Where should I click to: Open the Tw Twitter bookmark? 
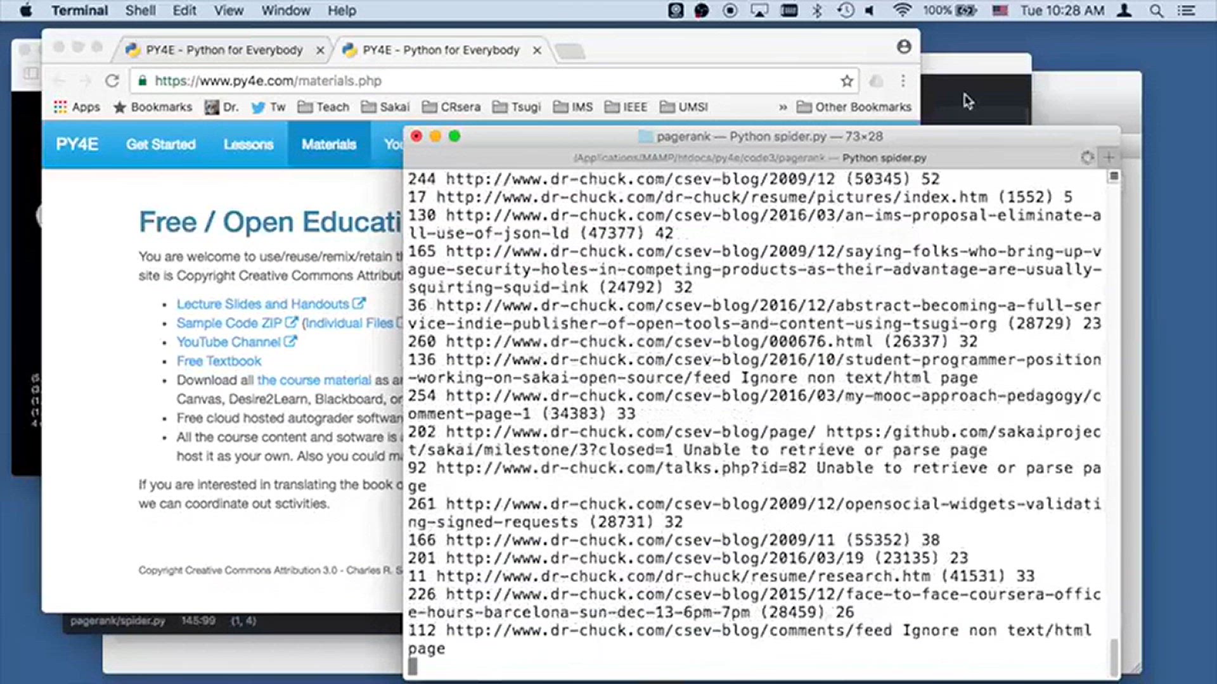(268, 107)
